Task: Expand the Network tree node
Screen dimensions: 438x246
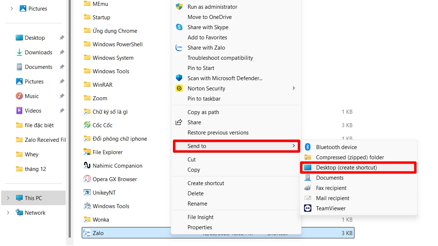Action: tap(8, 212)
